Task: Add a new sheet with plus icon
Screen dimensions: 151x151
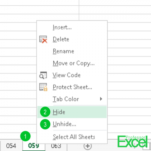Action: [x=88, y=146]
